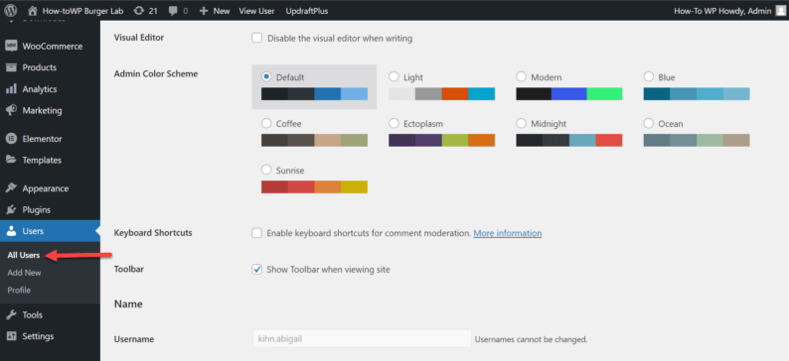
Task: Click the Appearance paintbrush icon
Action: pos(11,188)
